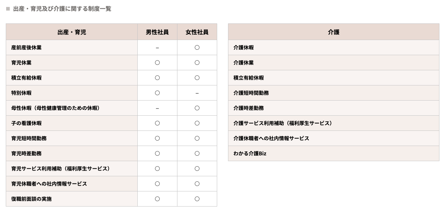Click the 出産・育児 table header
The image size is (447, 217).
click(72, 32)
